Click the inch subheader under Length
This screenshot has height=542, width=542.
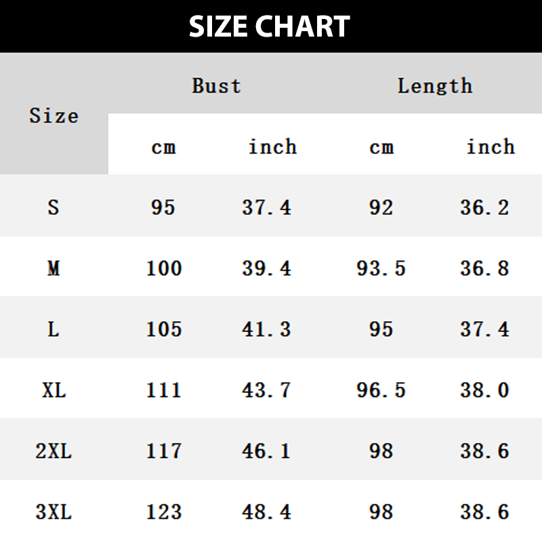click(x=491, y=146)
